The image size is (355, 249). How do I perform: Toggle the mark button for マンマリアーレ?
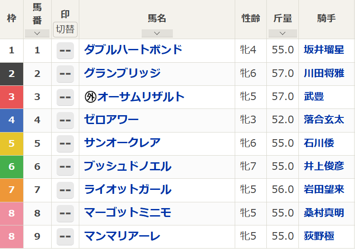click(x=65, y=237)
